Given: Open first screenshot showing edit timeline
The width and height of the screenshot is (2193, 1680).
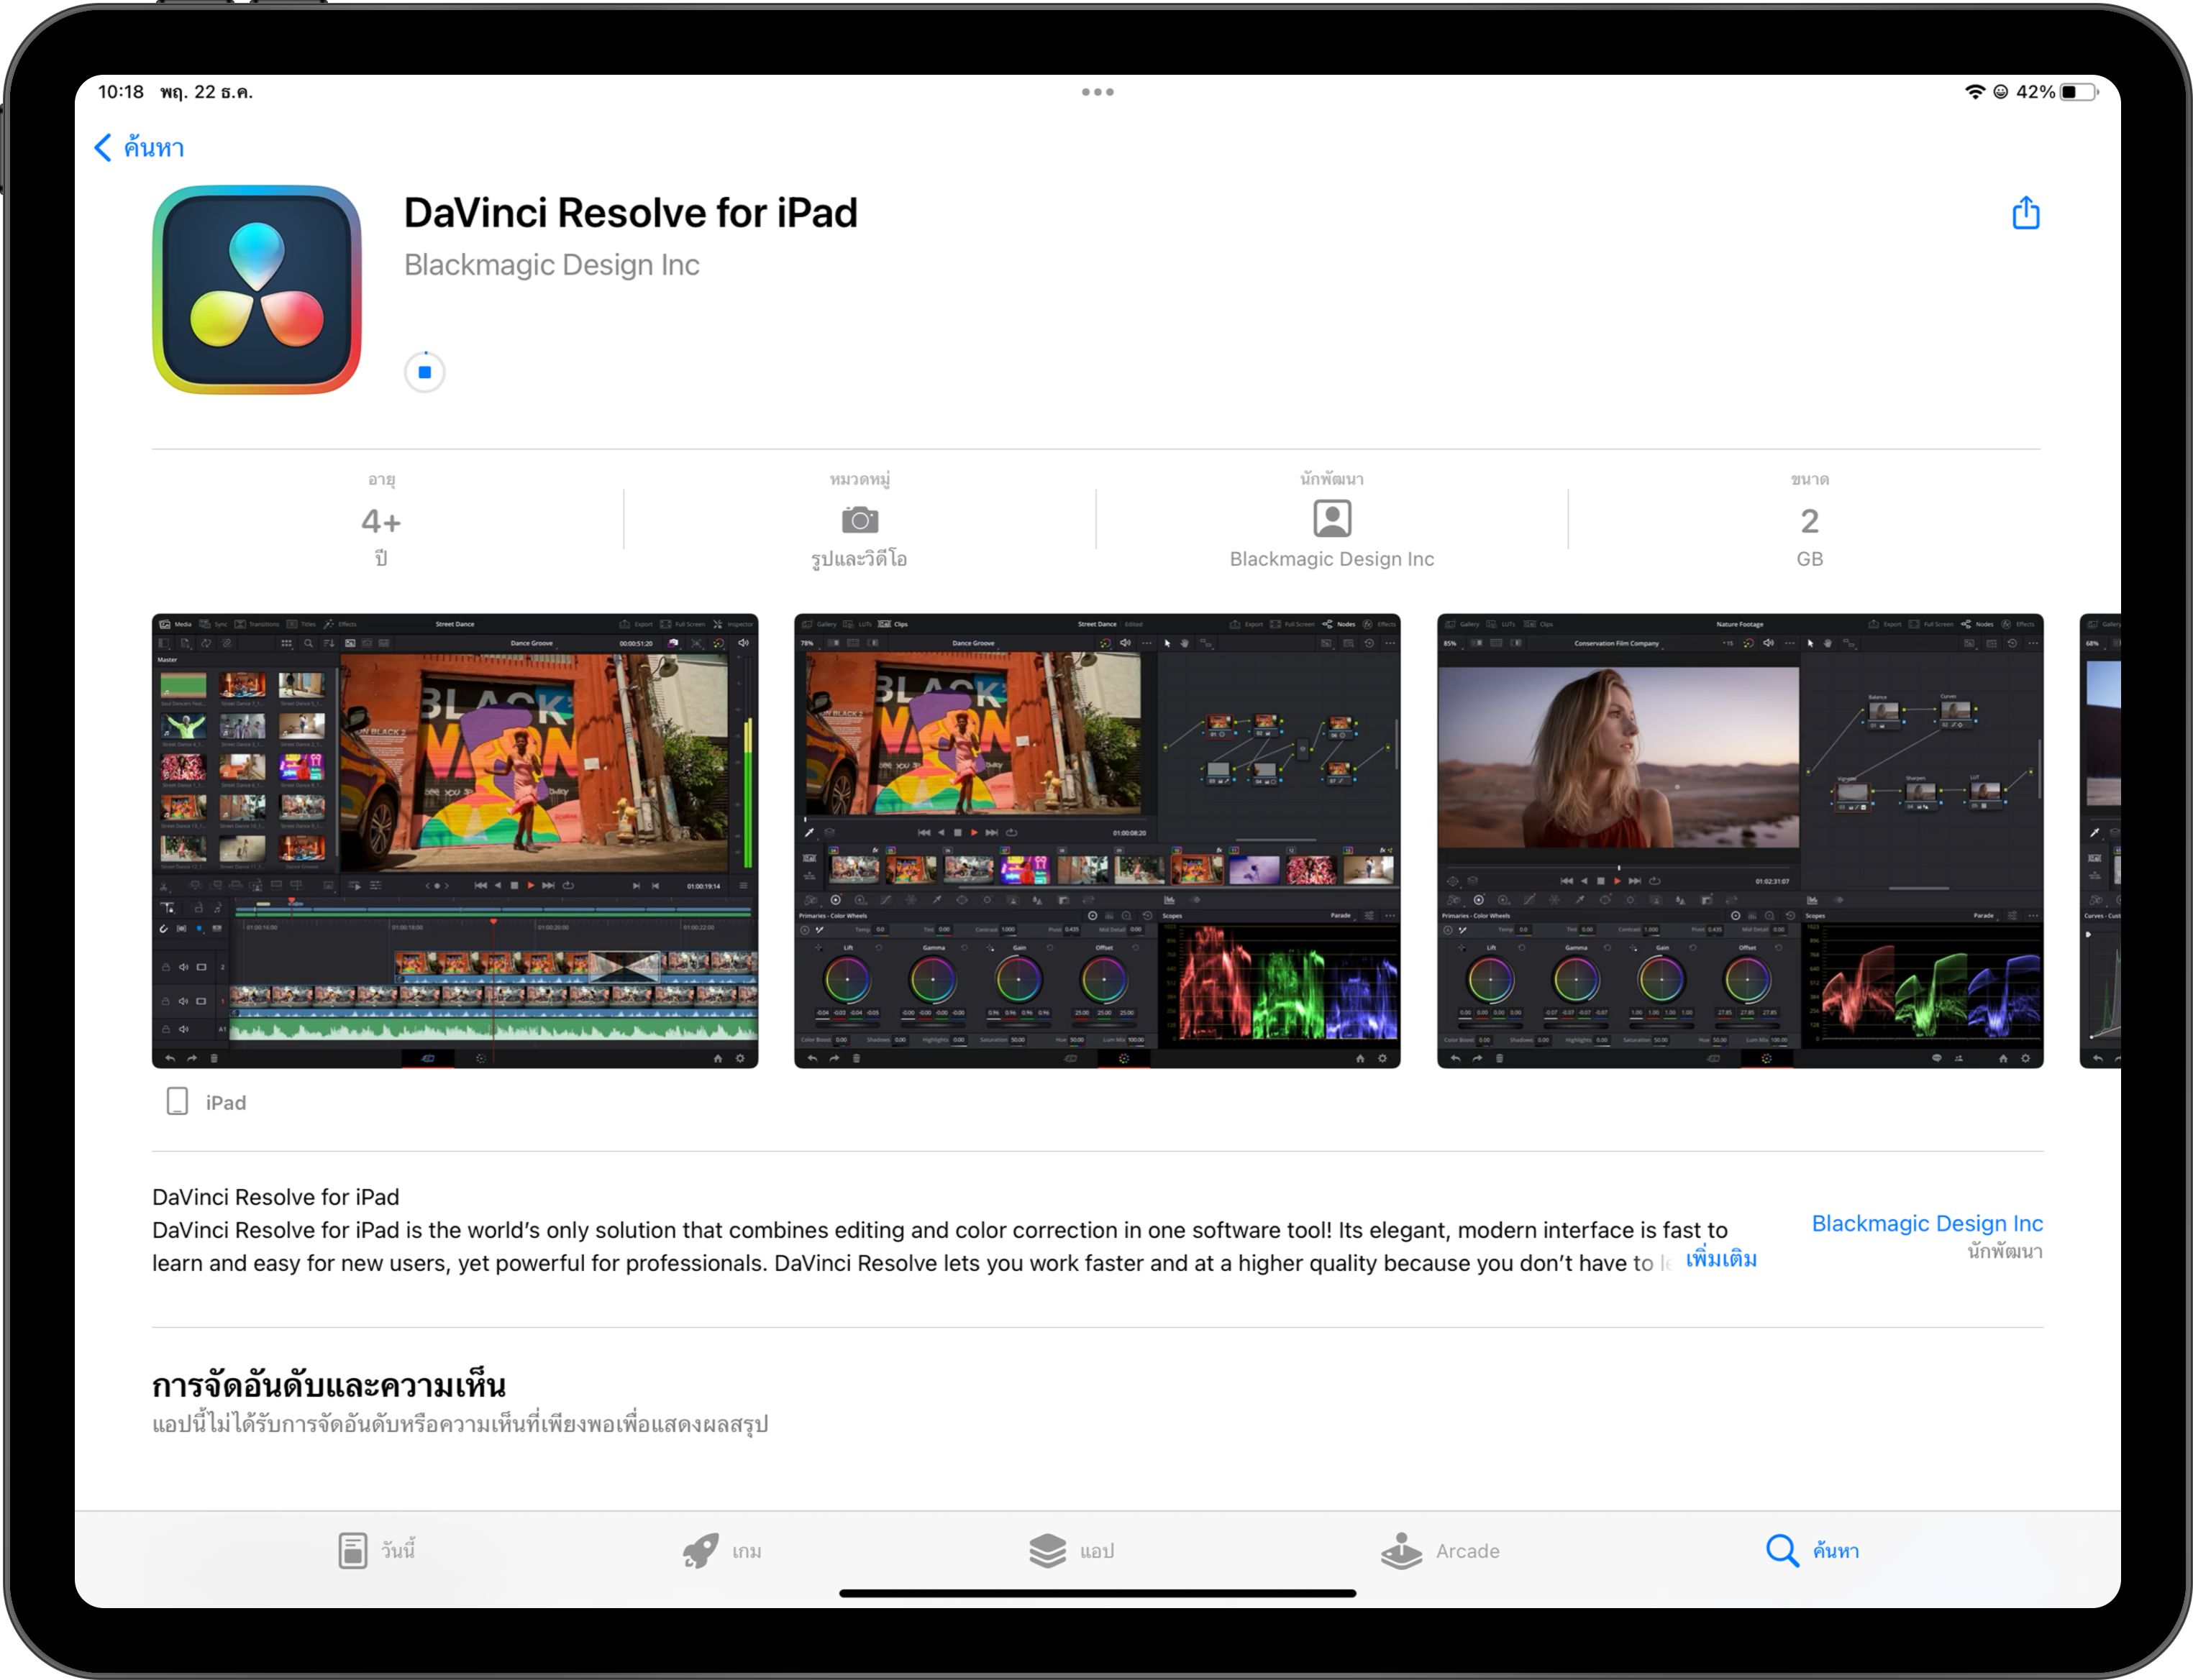Looking at the screenshot, I should tap(454, 840).
